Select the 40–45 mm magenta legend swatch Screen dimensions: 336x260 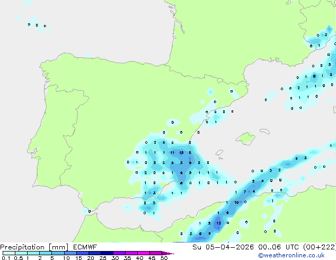144,253
